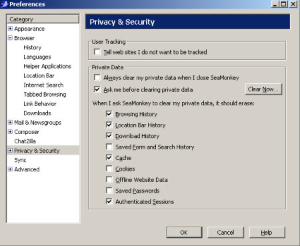The image size is (300, 246).
Task: Select the Appearance category label
Action: coord(29,29)
